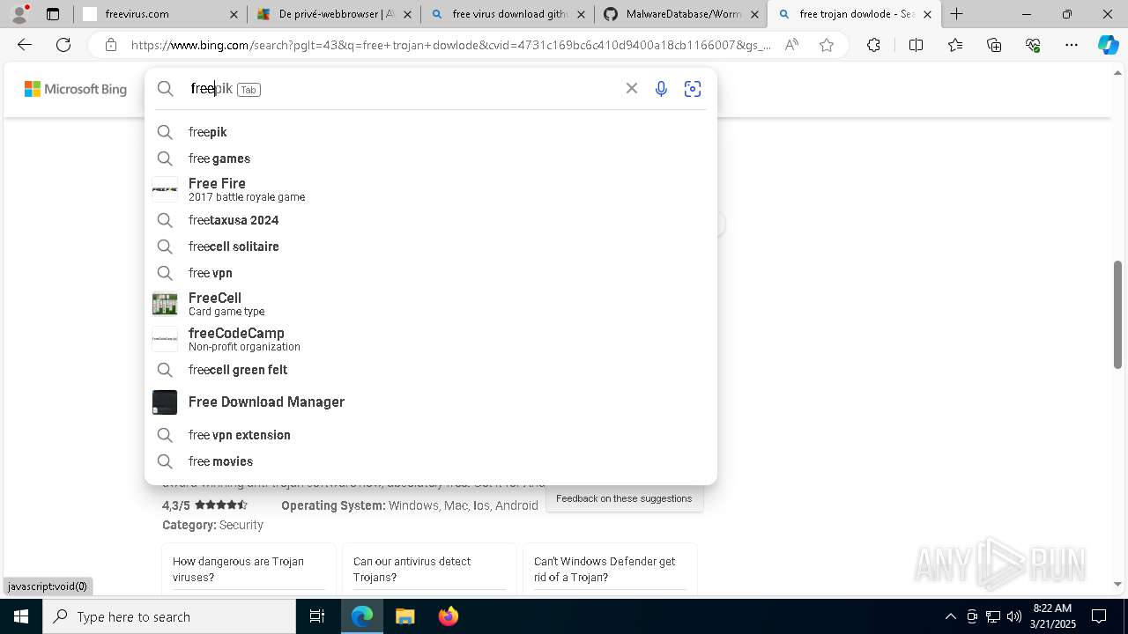1128x634 pixels.
Task: Select free vpn extension suggestion
Action: [431, 435]
